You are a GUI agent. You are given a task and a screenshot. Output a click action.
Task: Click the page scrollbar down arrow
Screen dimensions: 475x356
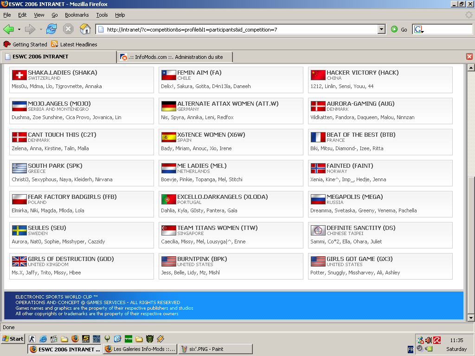click(471, 318)
